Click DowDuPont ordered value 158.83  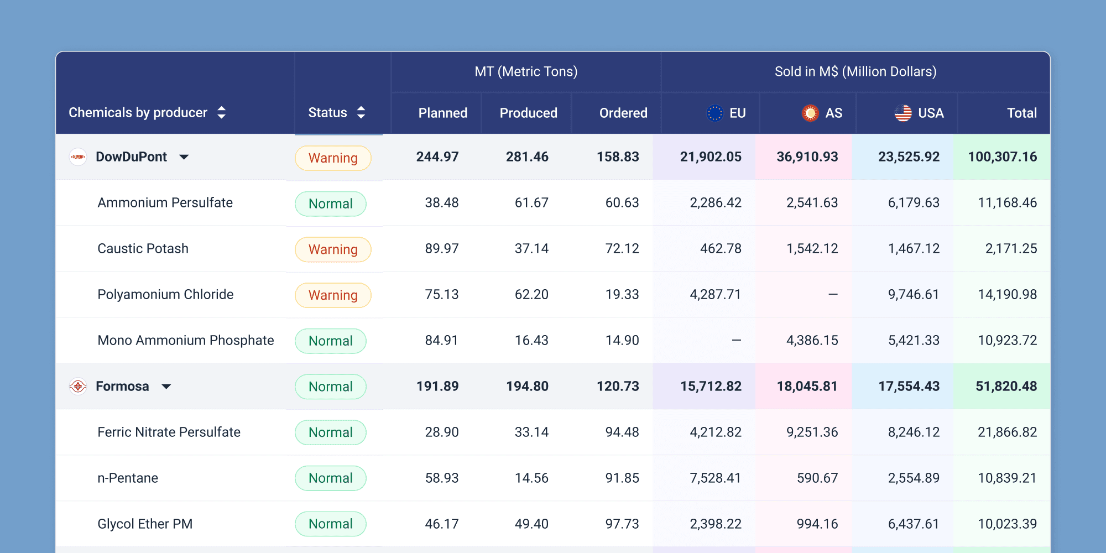(x=618, y=157)
